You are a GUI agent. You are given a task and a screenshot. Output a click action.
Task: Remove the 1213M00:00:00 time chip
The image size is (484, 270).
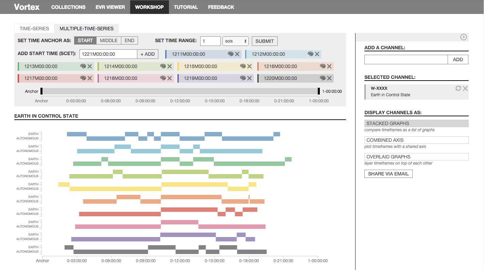tap(90, 66)
